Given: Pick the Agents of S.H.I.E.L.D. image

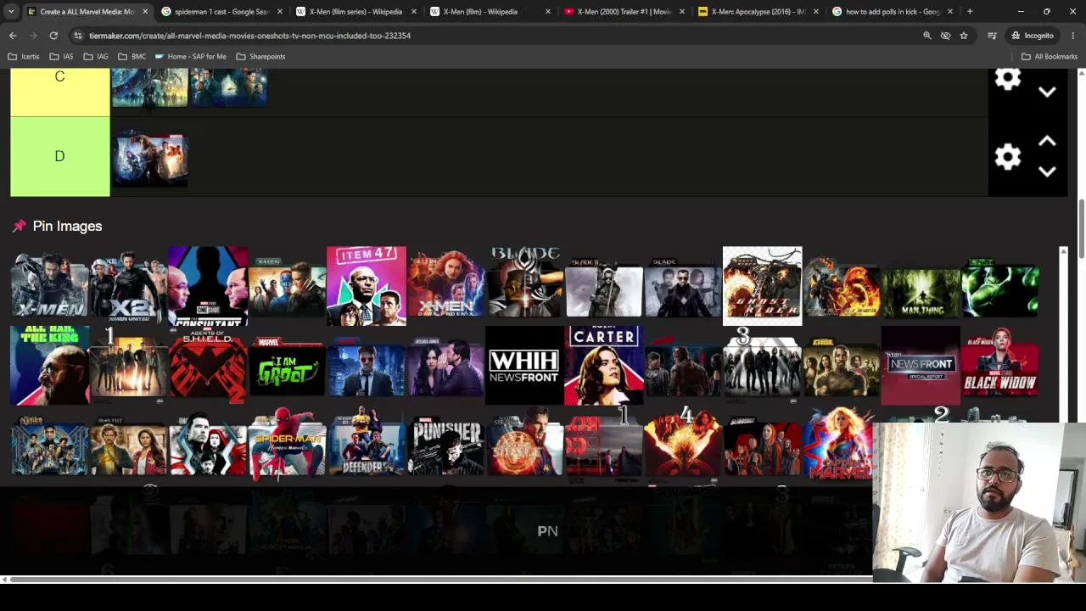Looking at the screenshot, I should [x=208, y=365].
